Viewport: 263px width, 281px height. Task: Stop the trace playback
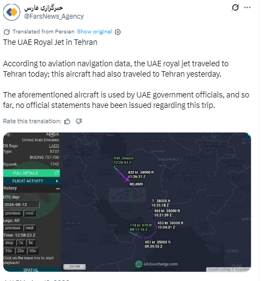click(x=9, y=243)
